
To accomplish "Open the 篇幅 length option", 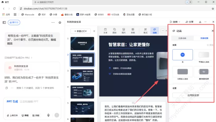I will coord(25,116).
